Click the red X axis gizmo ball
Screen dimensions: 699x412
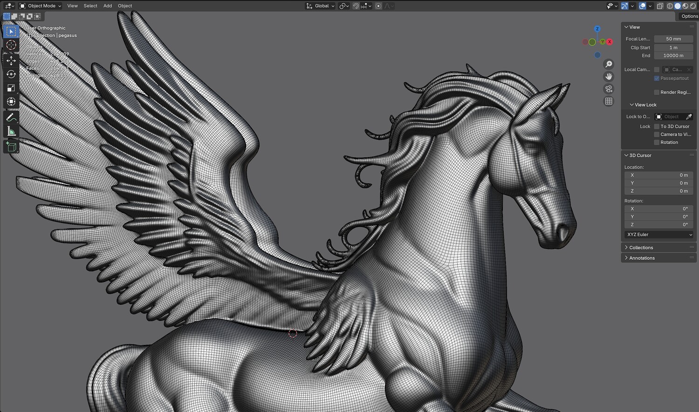(x=610, y=42)
